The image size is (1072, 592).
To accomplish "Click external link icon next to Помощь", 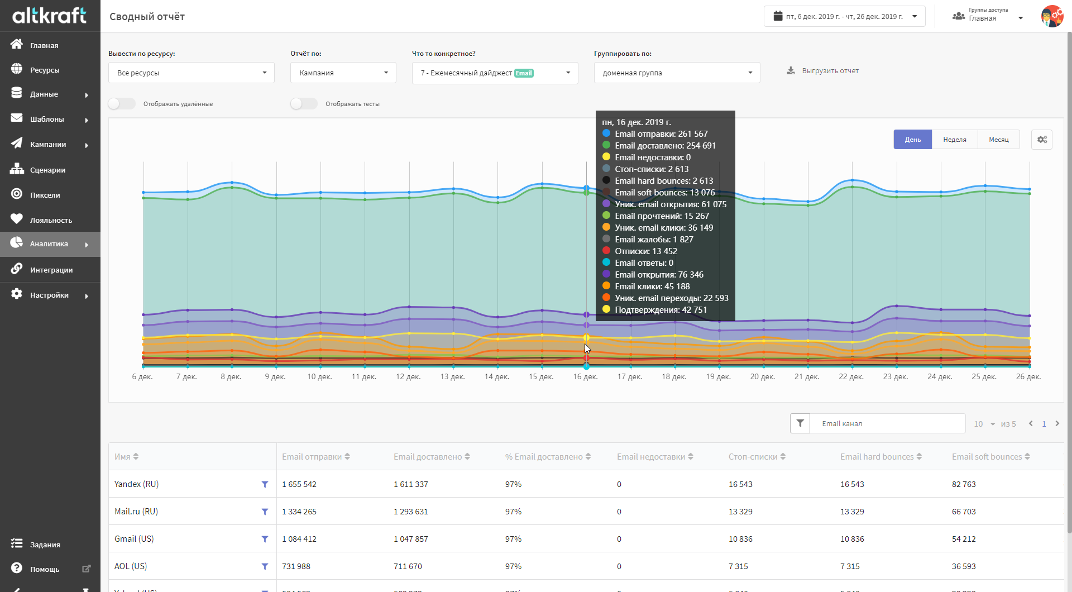I will [x=86, y=569].
